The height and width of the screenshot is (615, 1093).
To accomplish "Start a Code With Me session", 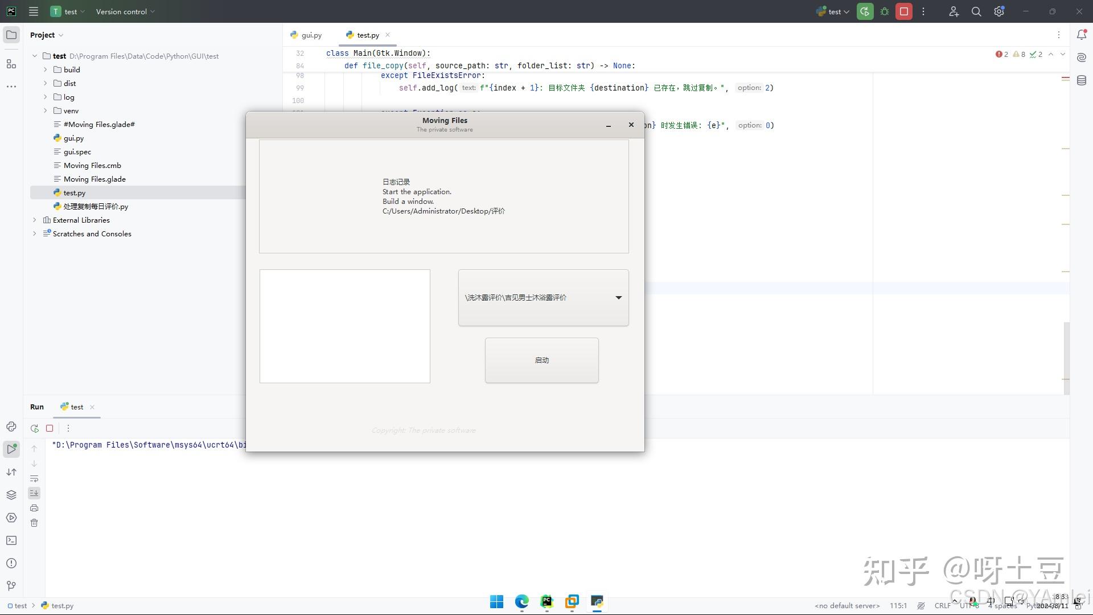I will [954, 11].
